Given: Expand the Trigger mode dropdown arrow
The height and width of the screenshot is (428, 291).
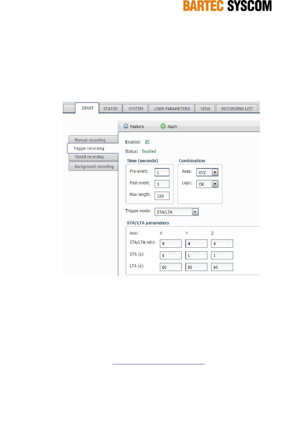Looking at the screenshot, I should pyautogui.click(x=195, y=212).
